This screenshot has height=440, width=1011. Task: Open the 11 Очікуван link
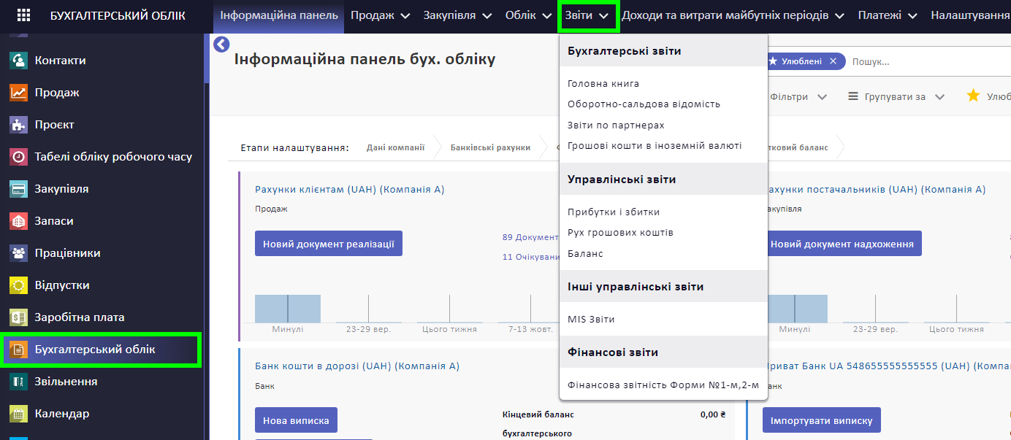(530, 257)
